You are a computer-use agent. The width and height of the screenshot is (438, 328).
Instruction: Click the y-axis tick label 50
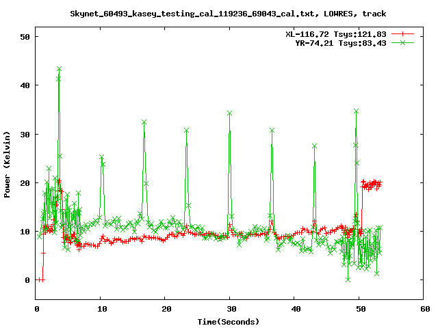[x=25, y=37]
